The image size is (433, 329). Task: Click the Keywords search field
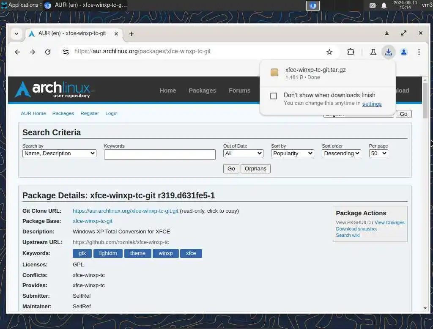pyautogui.click(x=159, y=154)
